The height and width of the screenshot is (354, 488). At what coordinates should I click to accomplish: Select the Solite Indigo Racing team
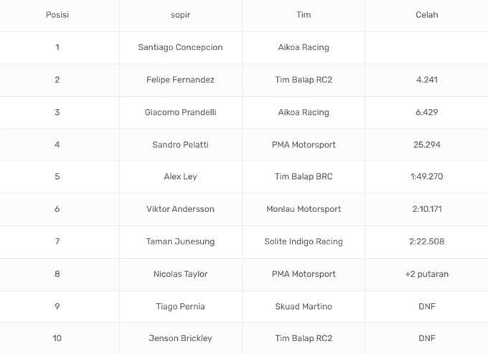click(x=304, y=241)
